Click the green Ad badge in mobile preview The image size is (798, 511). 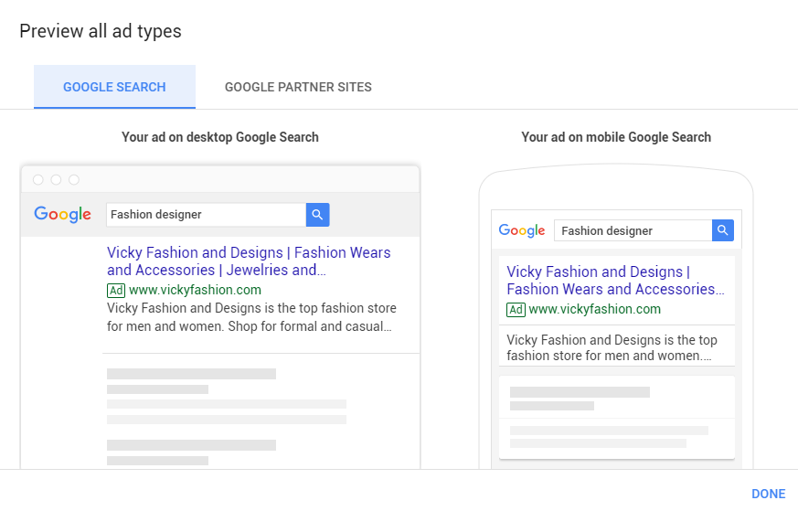(x=516, y=310)
